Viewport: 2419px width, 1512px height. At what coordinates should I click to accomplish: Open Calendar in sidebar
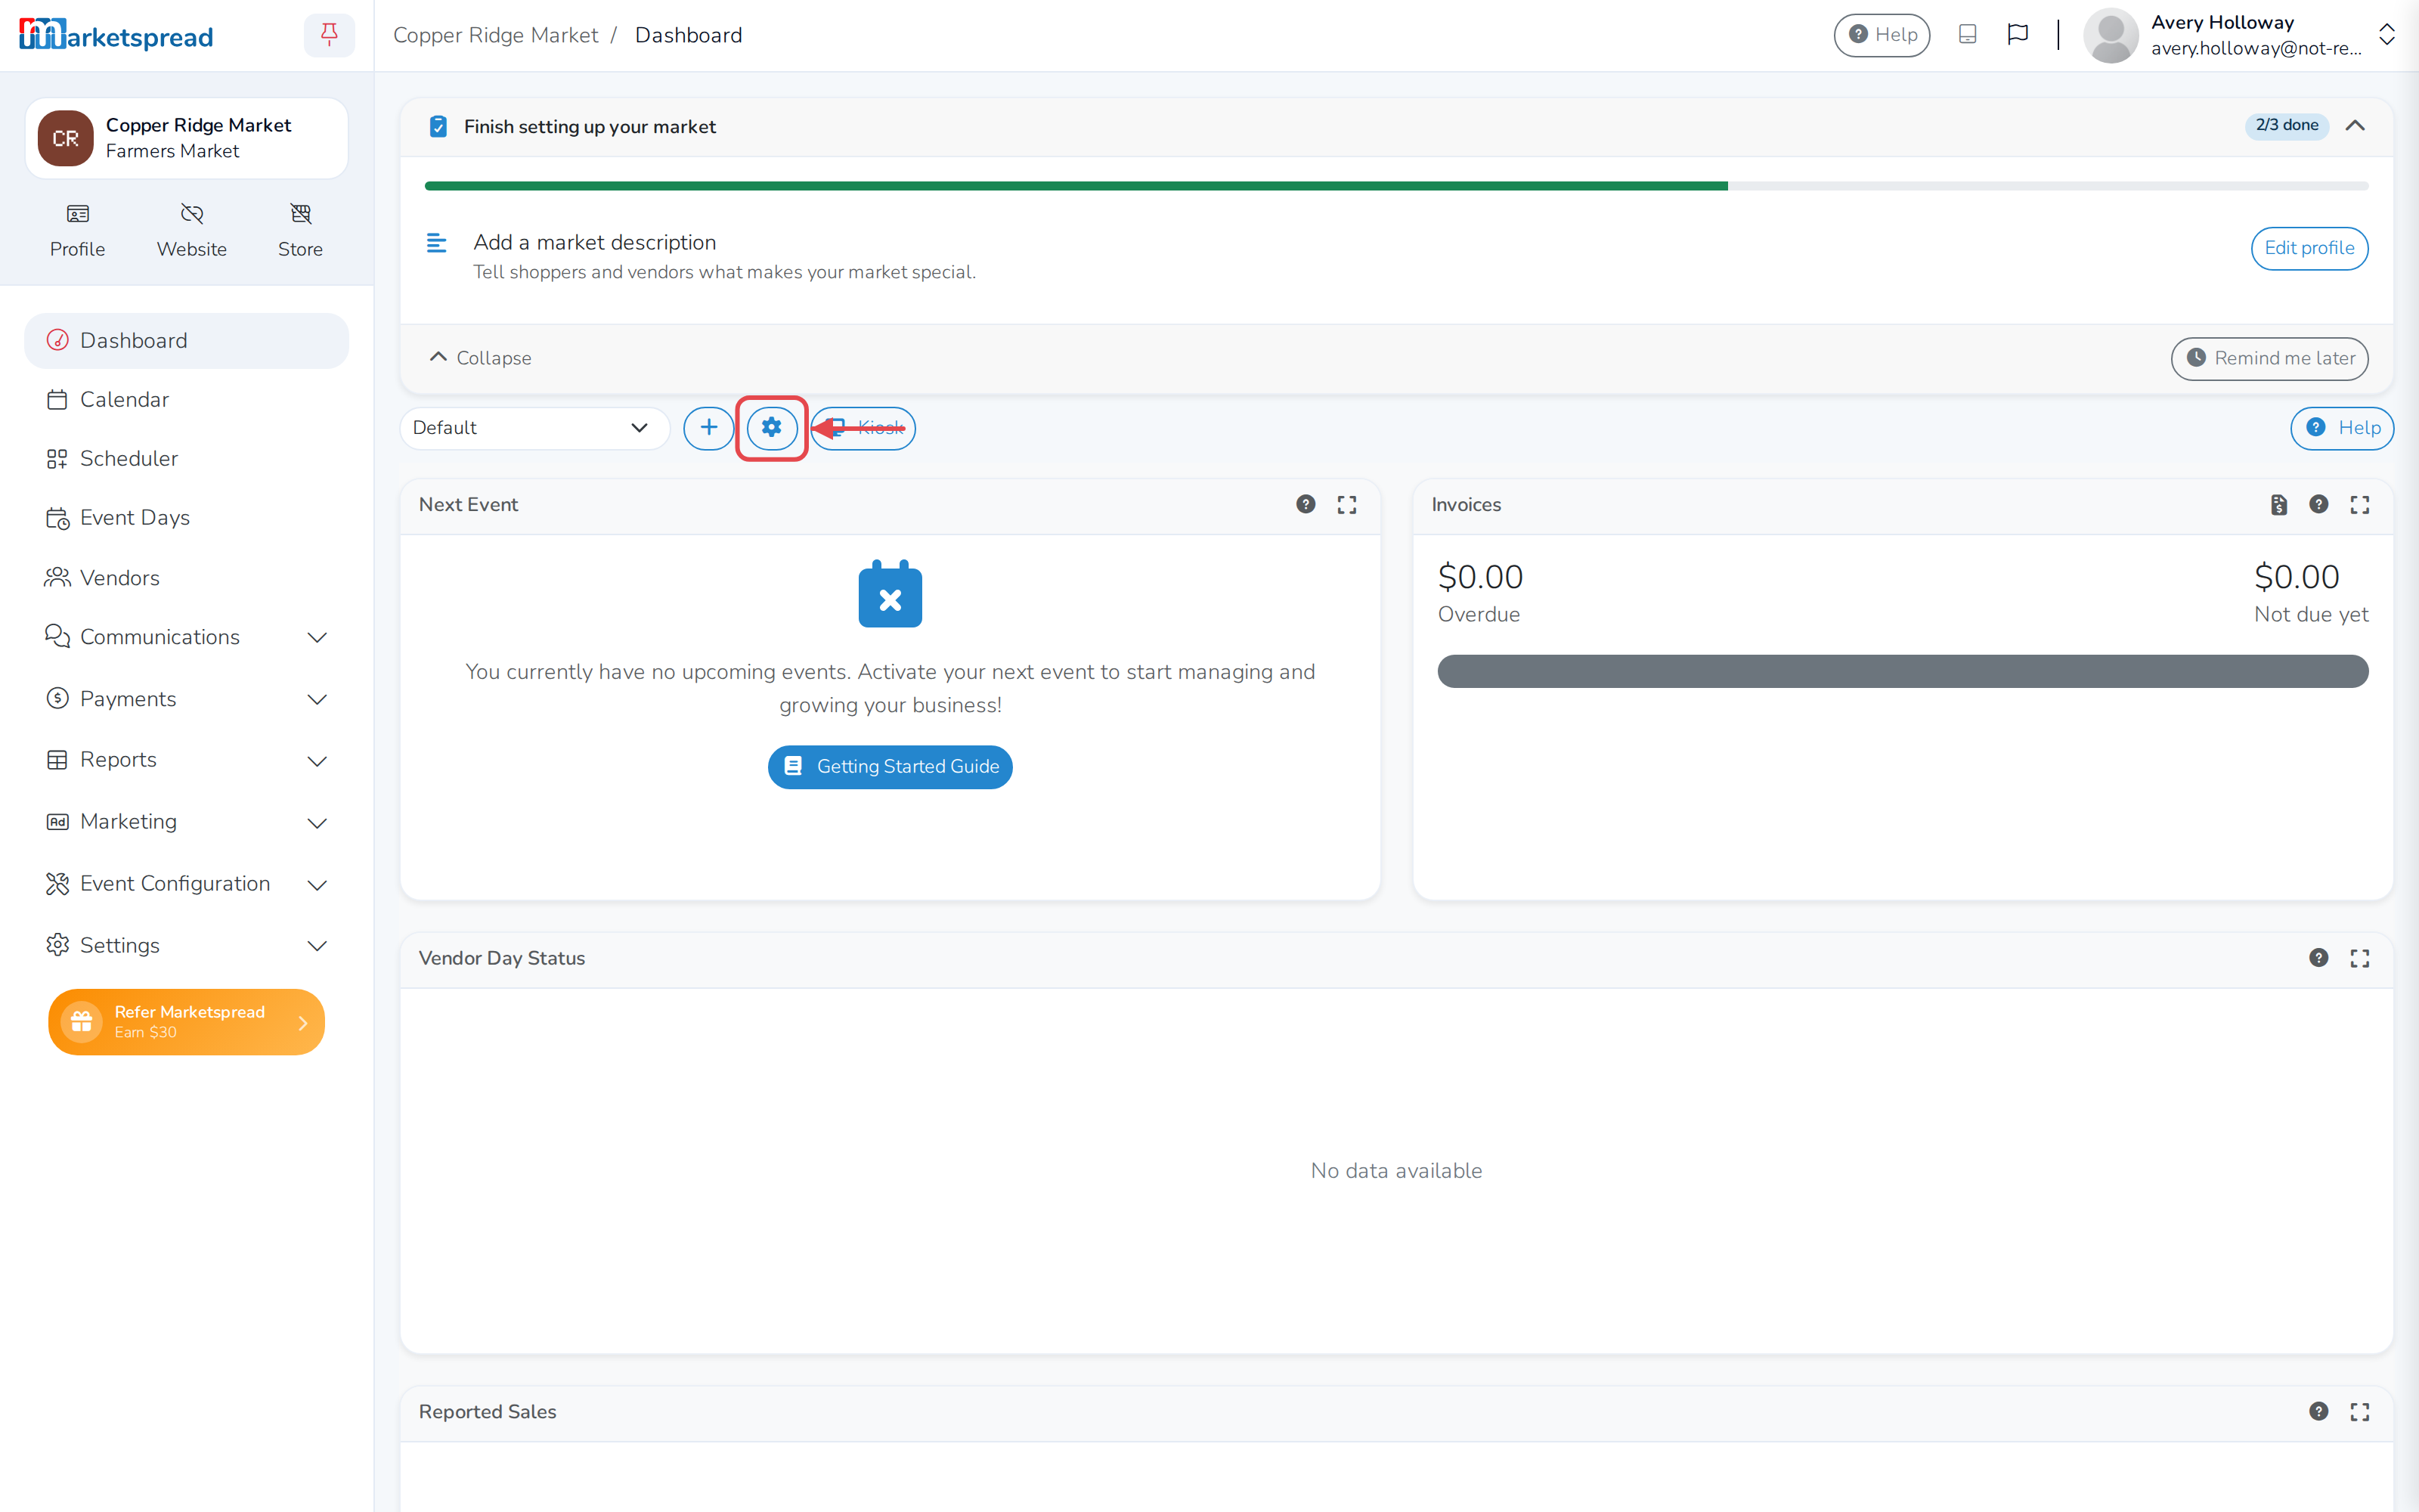click(187, 400)
